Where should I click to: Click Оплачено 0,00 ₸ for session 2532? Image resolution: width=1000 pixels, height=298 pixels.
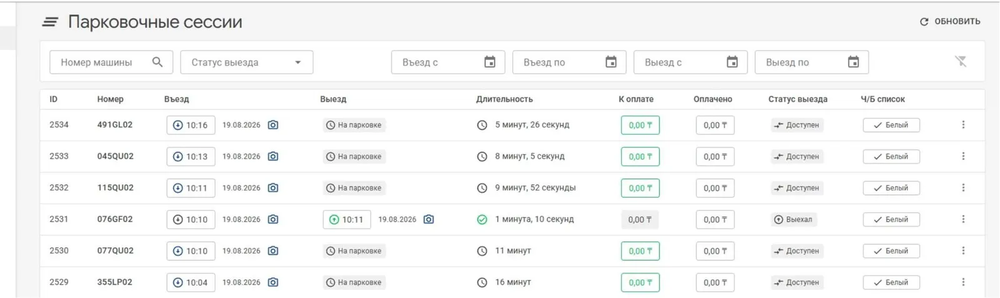[715, 188]
